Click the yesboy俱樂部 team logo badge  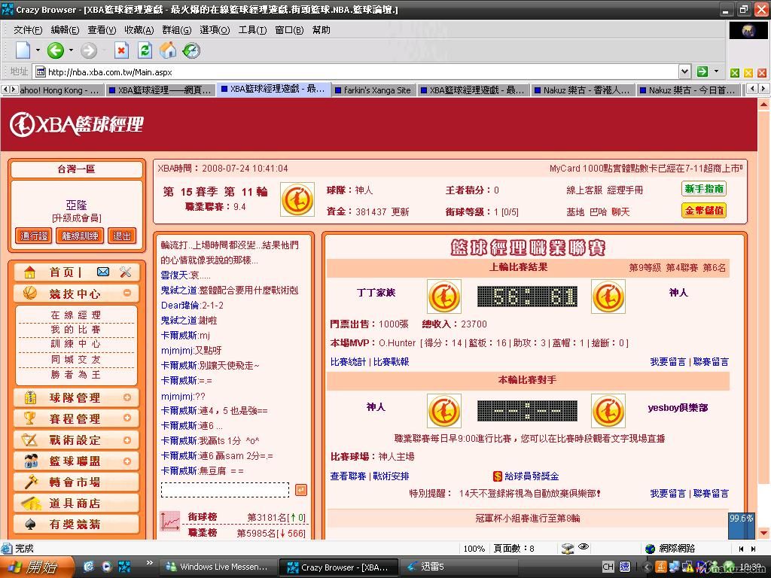point(608,411)
